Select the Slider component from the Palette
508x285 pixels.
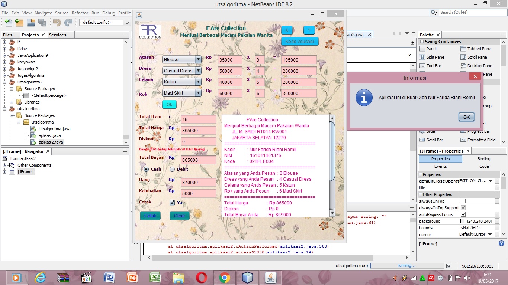[x=431, y=131]
